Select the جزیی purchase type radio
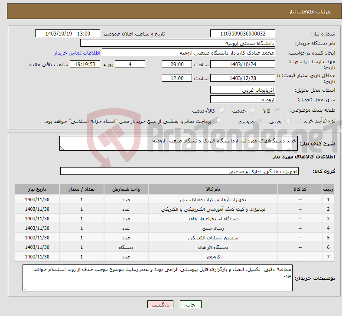The image size is (342, 316). click(x=288, y=120)
